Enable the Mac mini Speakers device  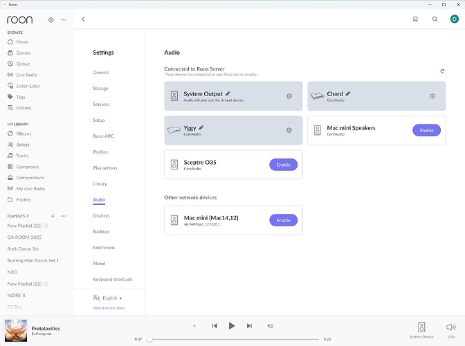426,130
